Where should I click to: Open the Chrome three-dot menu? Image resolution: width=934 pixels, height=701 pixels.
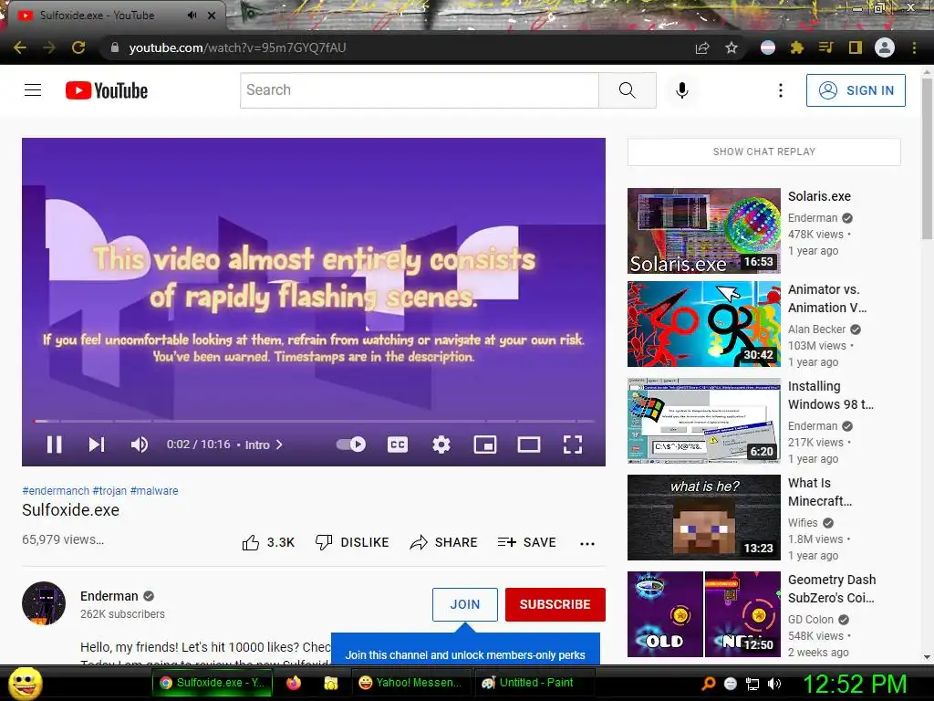point(914,47)
